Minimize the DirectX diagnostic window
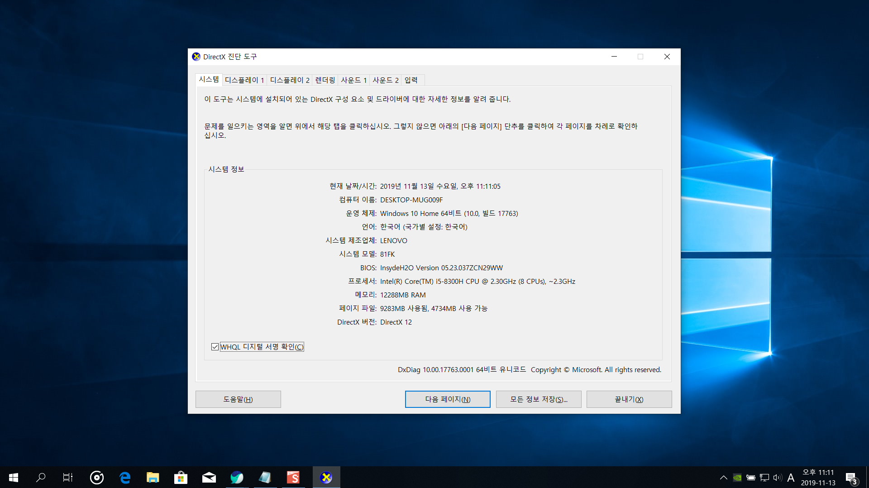This screenshot has width=869, height=488. pyautogui.click(x=614, y=57)
